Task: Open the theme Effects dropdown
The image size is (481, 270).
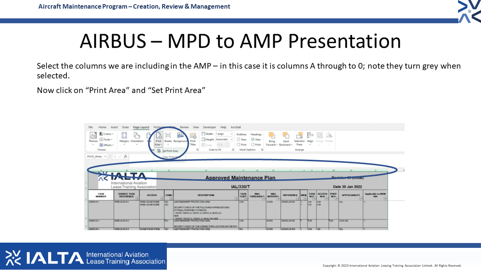Action: tap(106, 145)
